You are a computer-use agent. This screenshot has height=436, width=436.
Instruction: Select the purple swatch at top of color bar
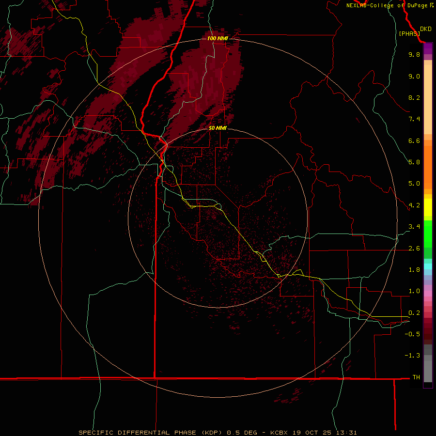pyautogui.click(x=428, y=48)
